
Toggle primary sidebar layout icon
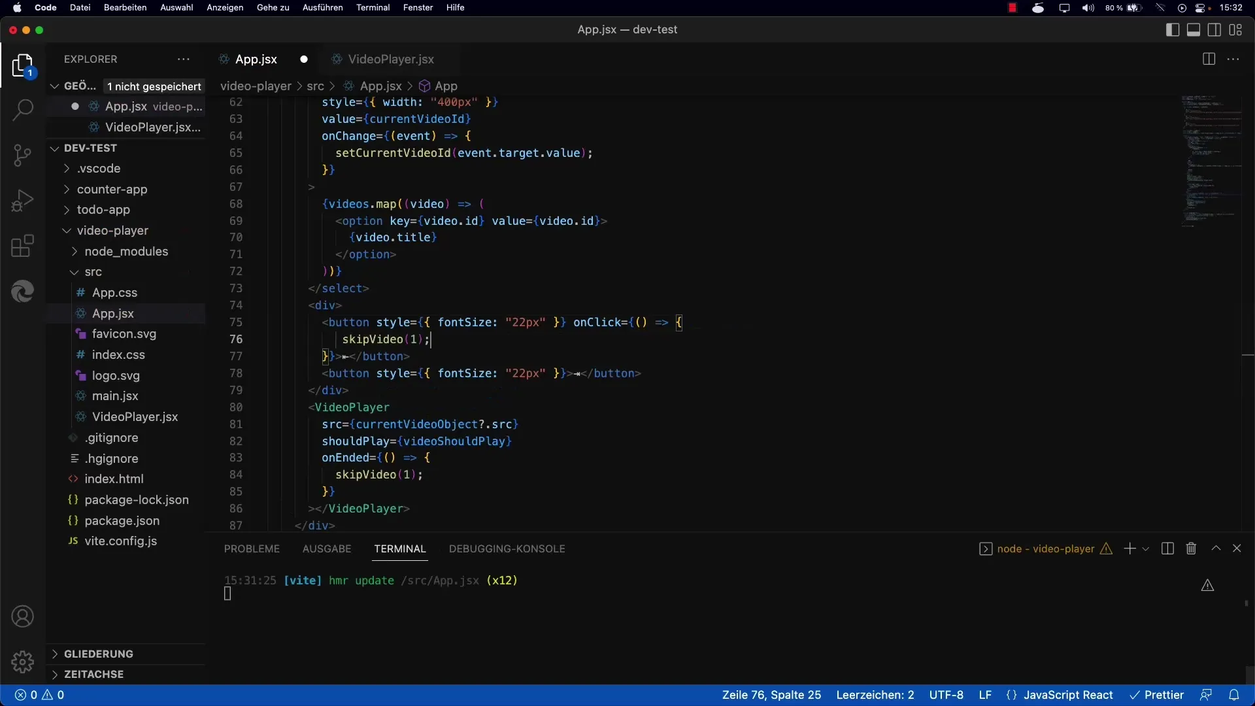tap(1173, 30)
